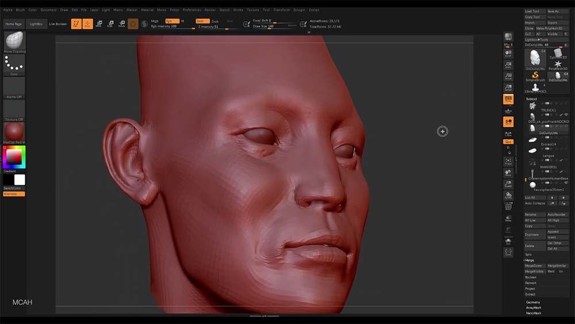This screenshot has width=575, height=324.
Task: Select the Draw mode button
Action: [87, 24]
